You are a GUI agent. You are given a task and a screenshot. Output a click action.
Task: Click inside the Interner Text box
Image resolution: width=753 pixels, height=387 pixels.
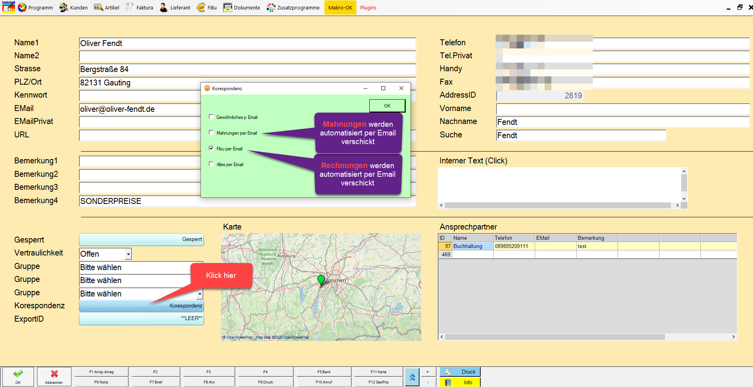559,185
